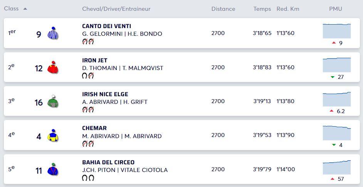Open the IRON JET horse link
Image resolution: width=363 pixels, height=187 pixels.
tap(94, 60)
